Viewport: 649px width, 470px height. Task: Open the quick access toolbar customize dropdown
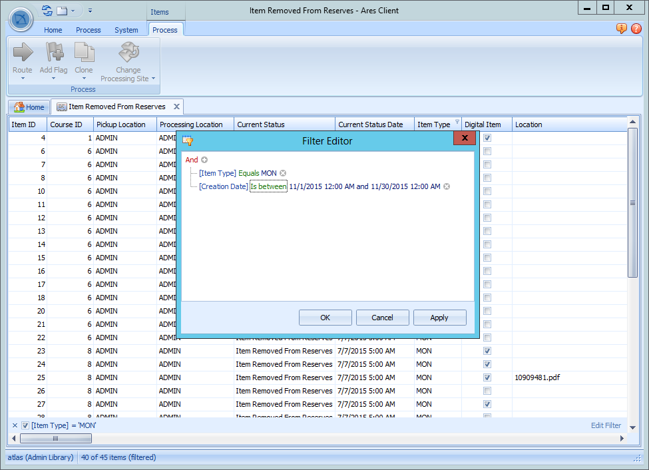click(x=91, y=10)
